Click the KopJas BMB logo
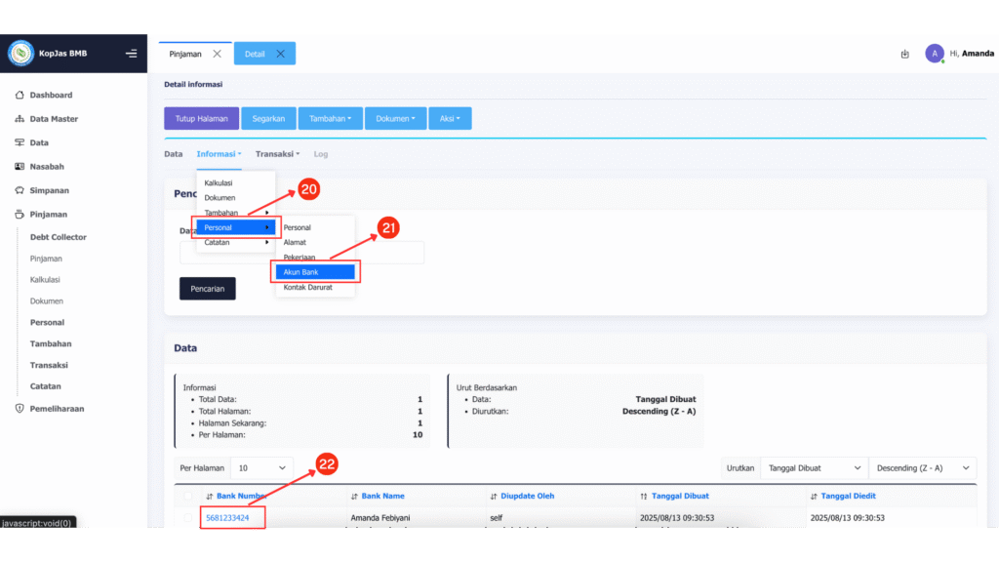The height and width of the screenshot is (562, 999). coord(20,53)
